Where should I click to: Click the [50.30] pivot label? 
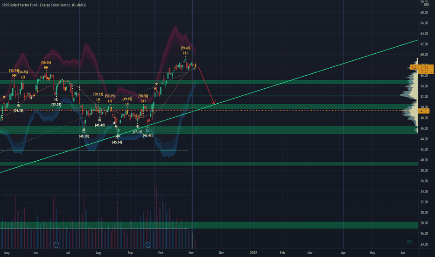[143, 96]
